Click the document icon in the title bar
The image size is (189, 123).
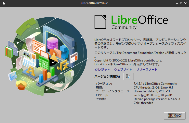click(4, 3)
